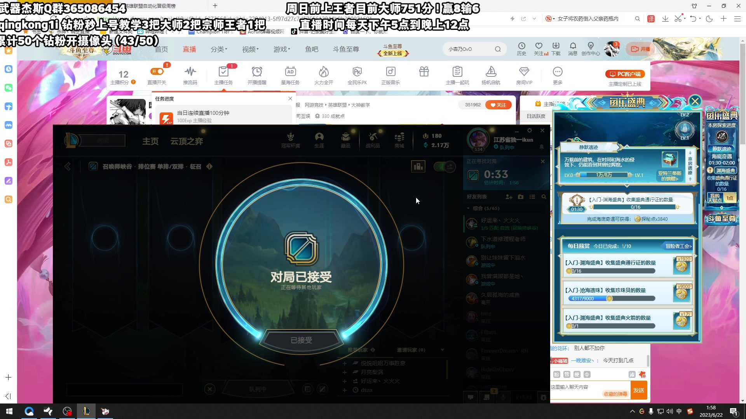Open 鱼吧 in Douyu navigation

[312, 49]
